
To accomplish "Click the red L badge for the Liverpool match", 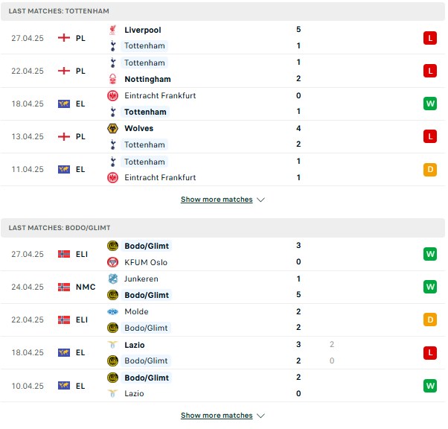I will 430,38.
